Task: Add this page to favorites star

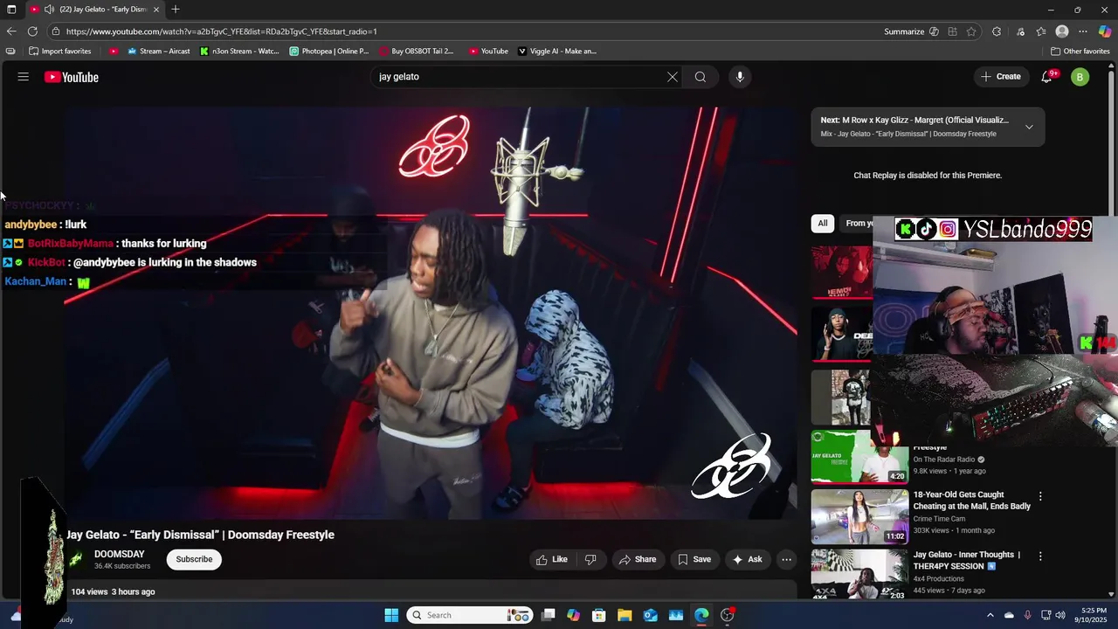Action: click(971, 31)
